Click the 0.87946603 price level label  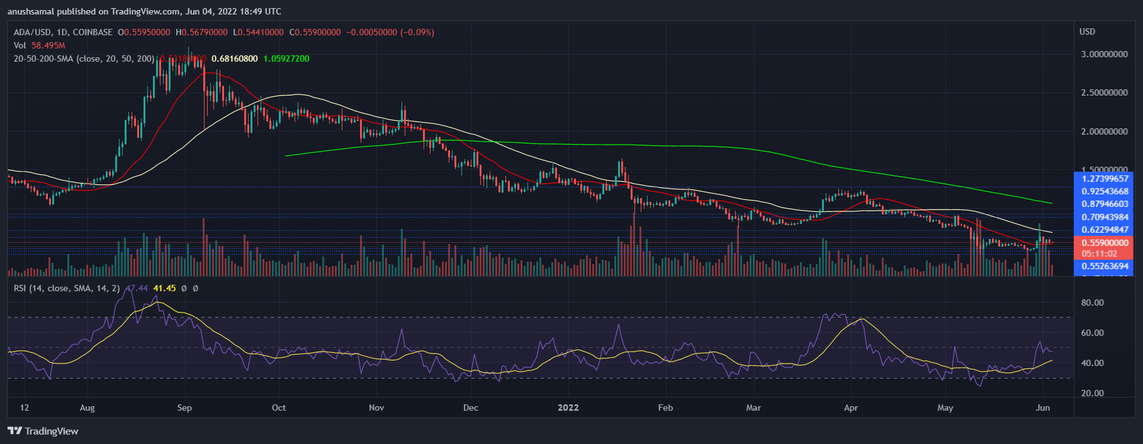(1105, 204)
